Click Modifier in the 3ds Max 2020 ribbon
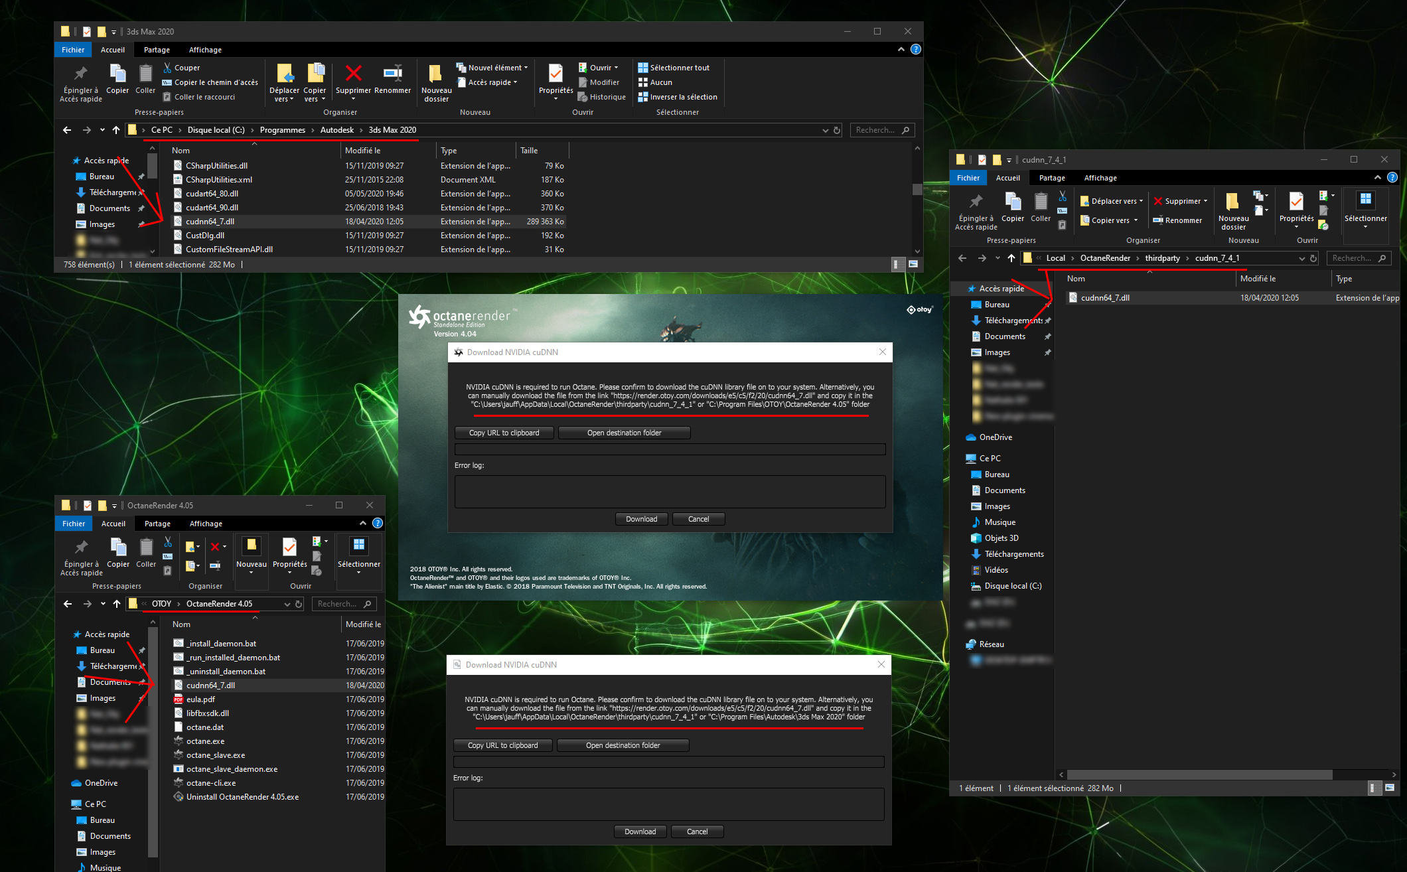This screenshot has width=1407, height=872. 599,82
